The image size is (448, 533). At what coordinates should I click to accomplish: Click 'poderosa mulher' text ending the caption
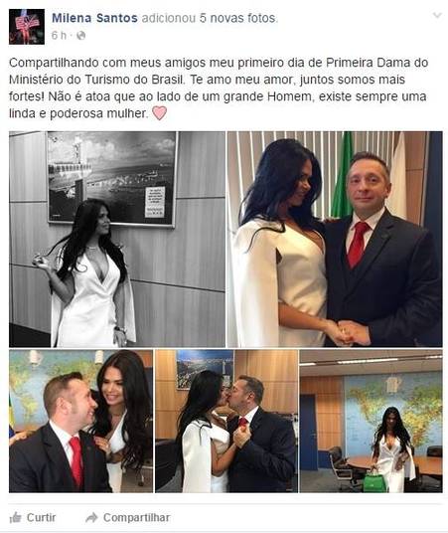coord(99,113)
